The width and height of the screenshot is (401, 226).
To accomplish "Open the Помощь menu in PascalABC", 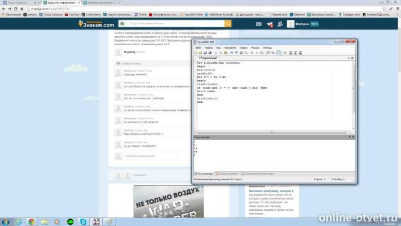I will pyautogui.click(x=267, y=47).
